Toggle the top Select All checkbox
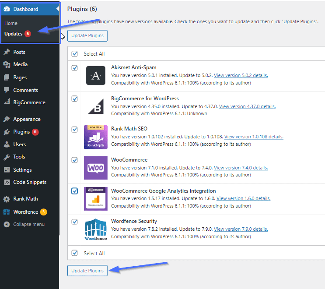This screenshot has height=289, width=325. [x=75, y=54]
